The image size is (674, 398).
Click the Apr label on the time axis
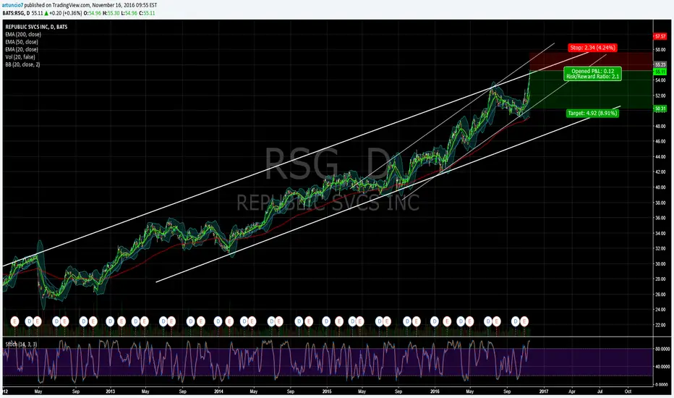click(x=572, y=391)
